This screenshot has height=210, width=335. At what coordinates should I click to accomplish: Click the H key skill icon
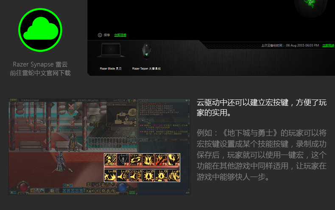174,175
